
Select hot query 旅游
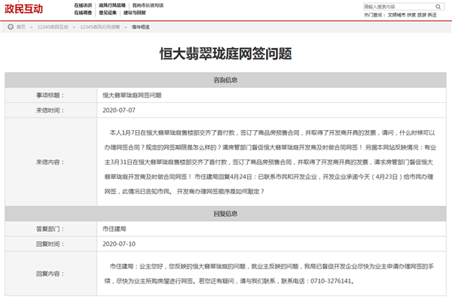click(422, 15)
